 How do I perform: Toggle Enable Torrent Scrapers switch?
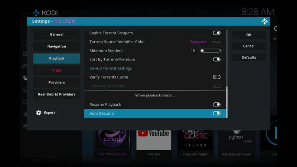coord(216,33)
